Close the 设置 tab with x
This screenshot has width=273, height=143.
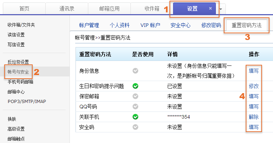(210, 8)
